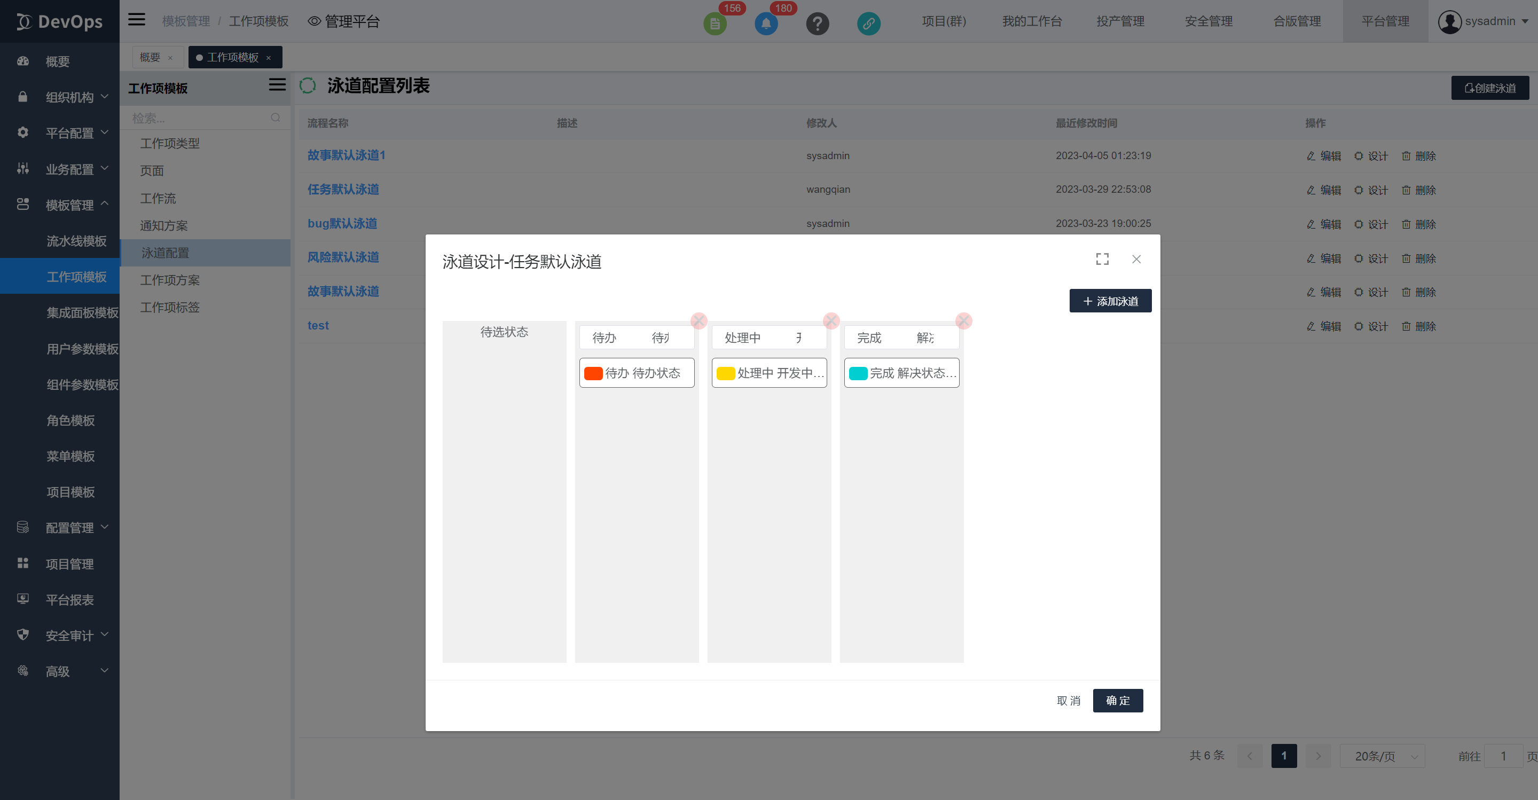Open 我的工作台 in top menu
Screen dimensions: 1538x800
click(1032, 21)
